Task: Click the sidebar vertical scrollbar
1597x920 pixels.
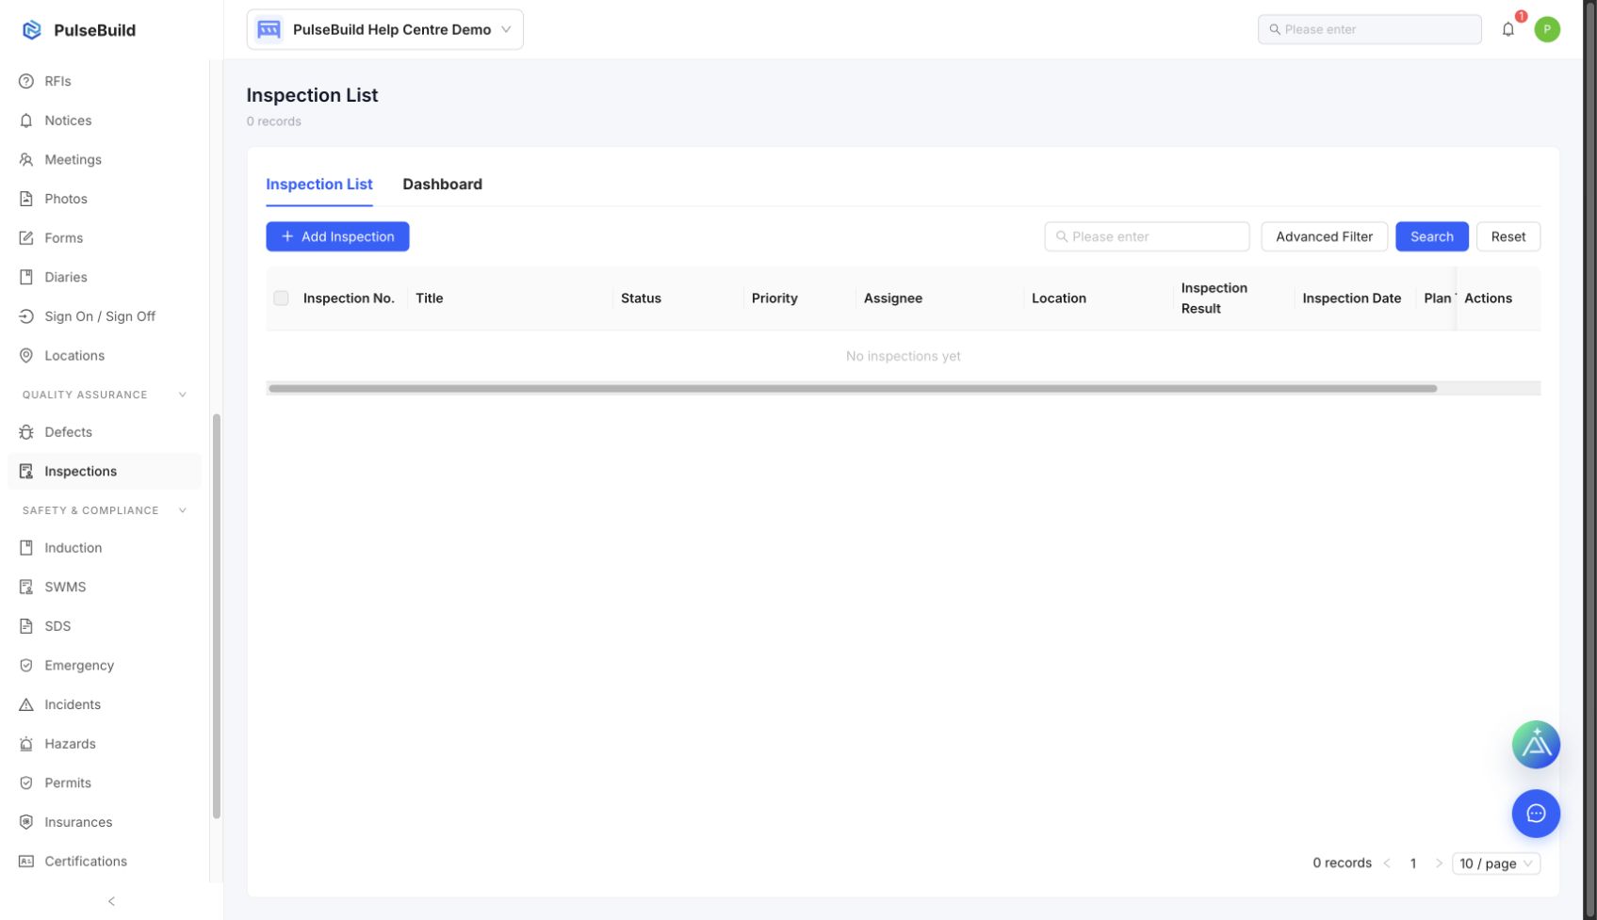Action: 217,617
